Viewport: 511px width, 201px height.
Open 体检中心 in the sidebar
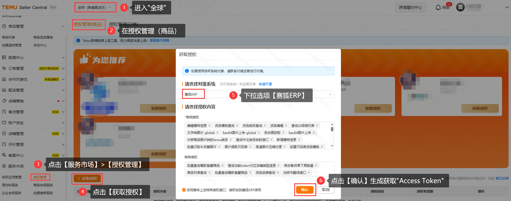tap(40, 45)
